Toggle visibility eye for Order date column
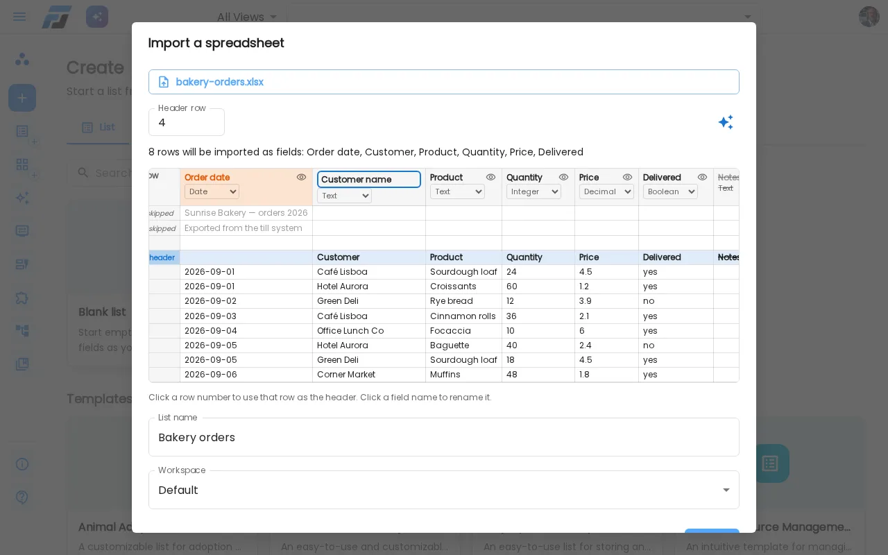888x555 pixels. [x=301, y=177]
